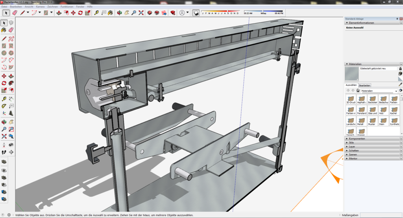Open the Kamera menu
The image size is (403, 218).
pos(40,7)
